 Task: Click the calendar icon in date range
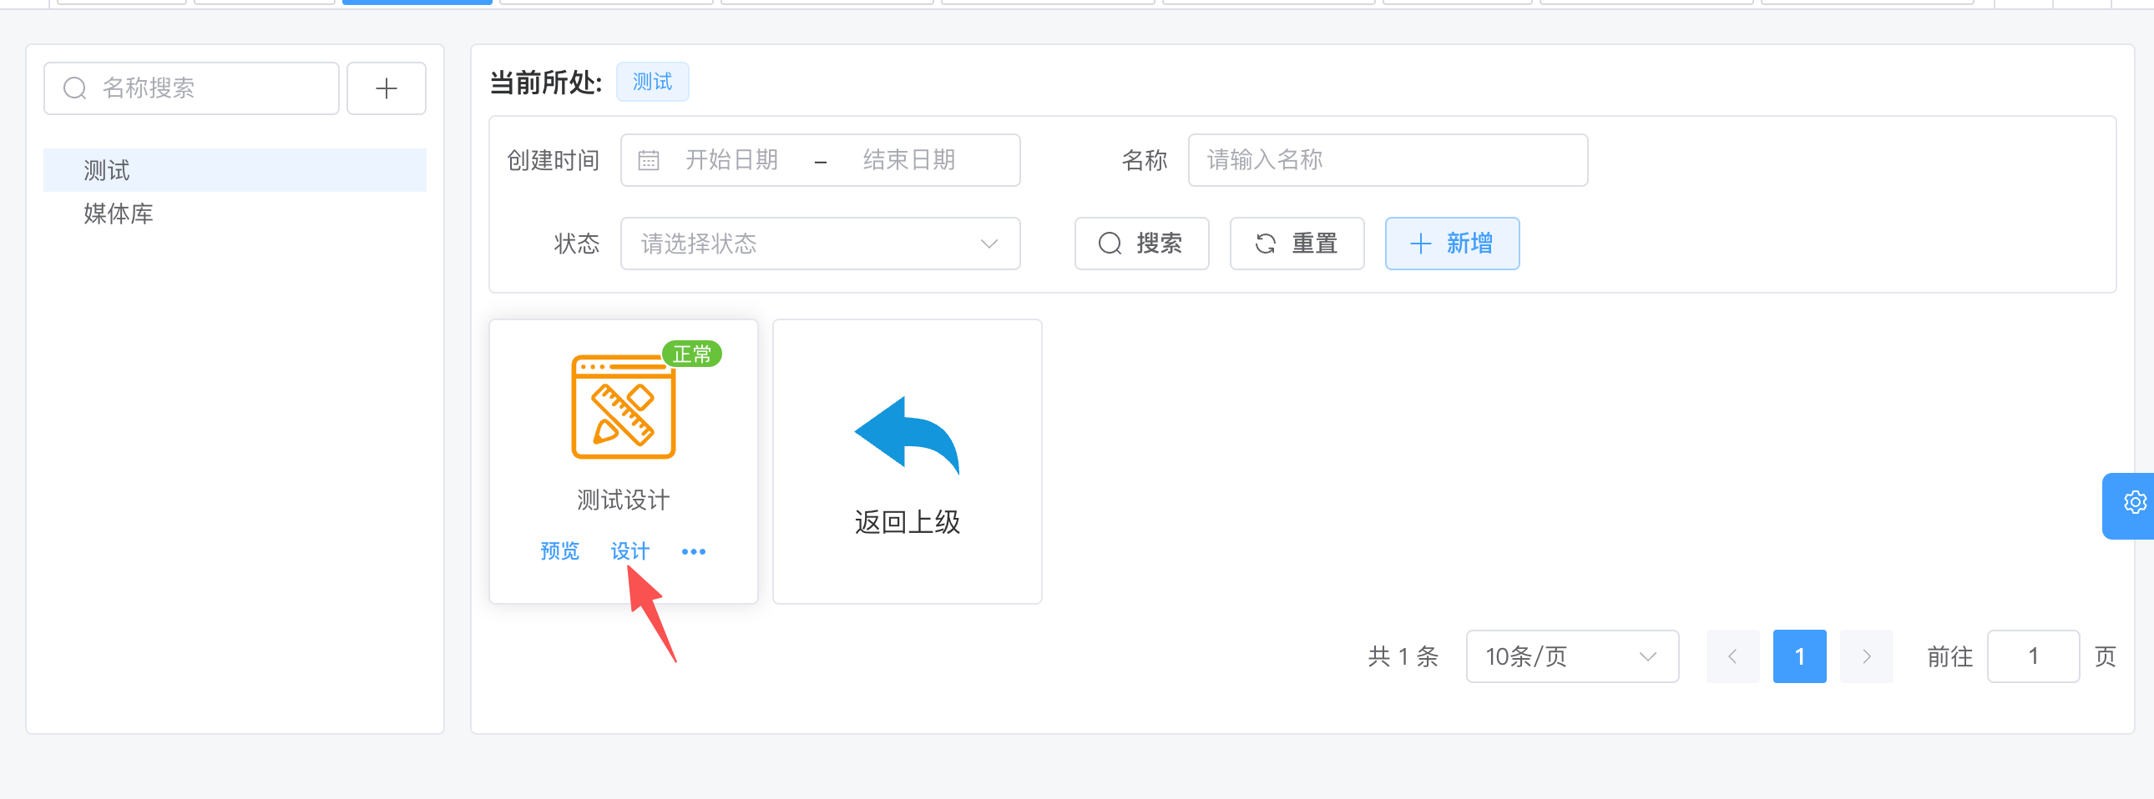648,160
